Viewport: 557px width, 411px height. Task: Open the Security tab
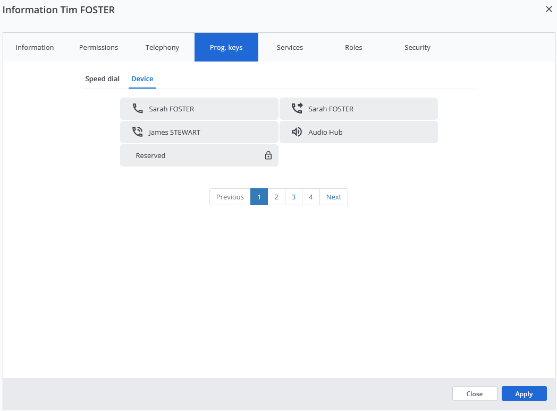tap(417, 47)
